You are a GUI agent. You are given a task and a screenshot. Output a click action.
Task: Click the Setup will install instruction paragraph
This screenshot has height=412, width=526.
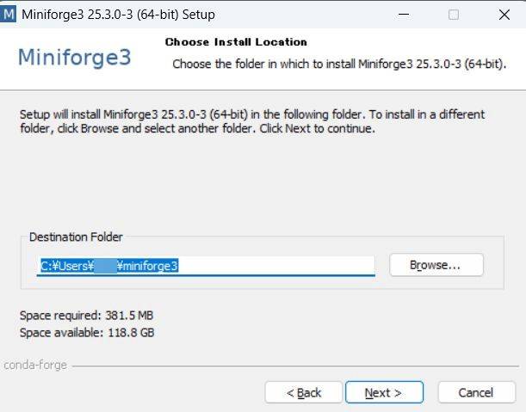252,121
